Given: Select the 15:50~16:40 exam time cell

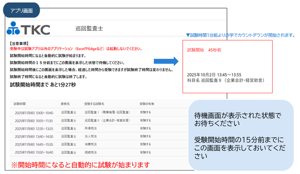Looking at the screenshot, I should click(34, 153).
